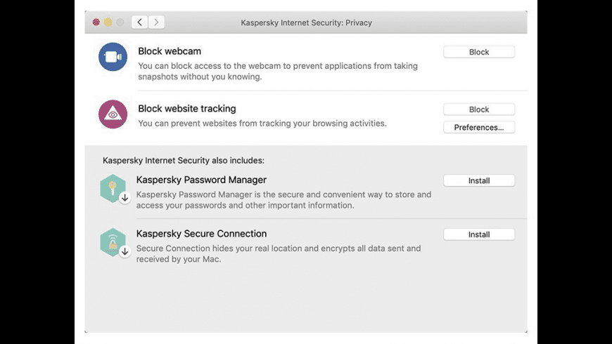612x344 pixels.
Task: Open website tracking Preferences
Action: pyautogui.click(x=478, y=128)
